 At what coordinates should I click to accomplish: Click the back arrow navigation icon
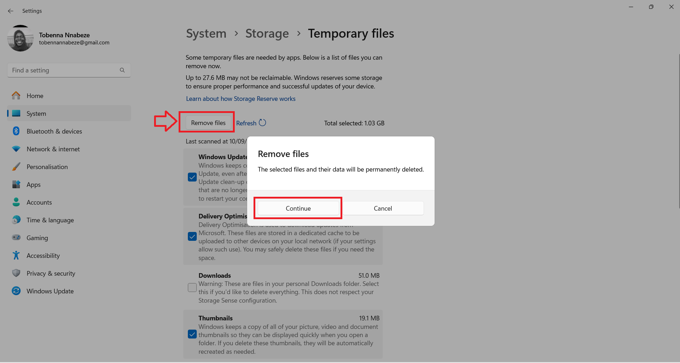10,11
